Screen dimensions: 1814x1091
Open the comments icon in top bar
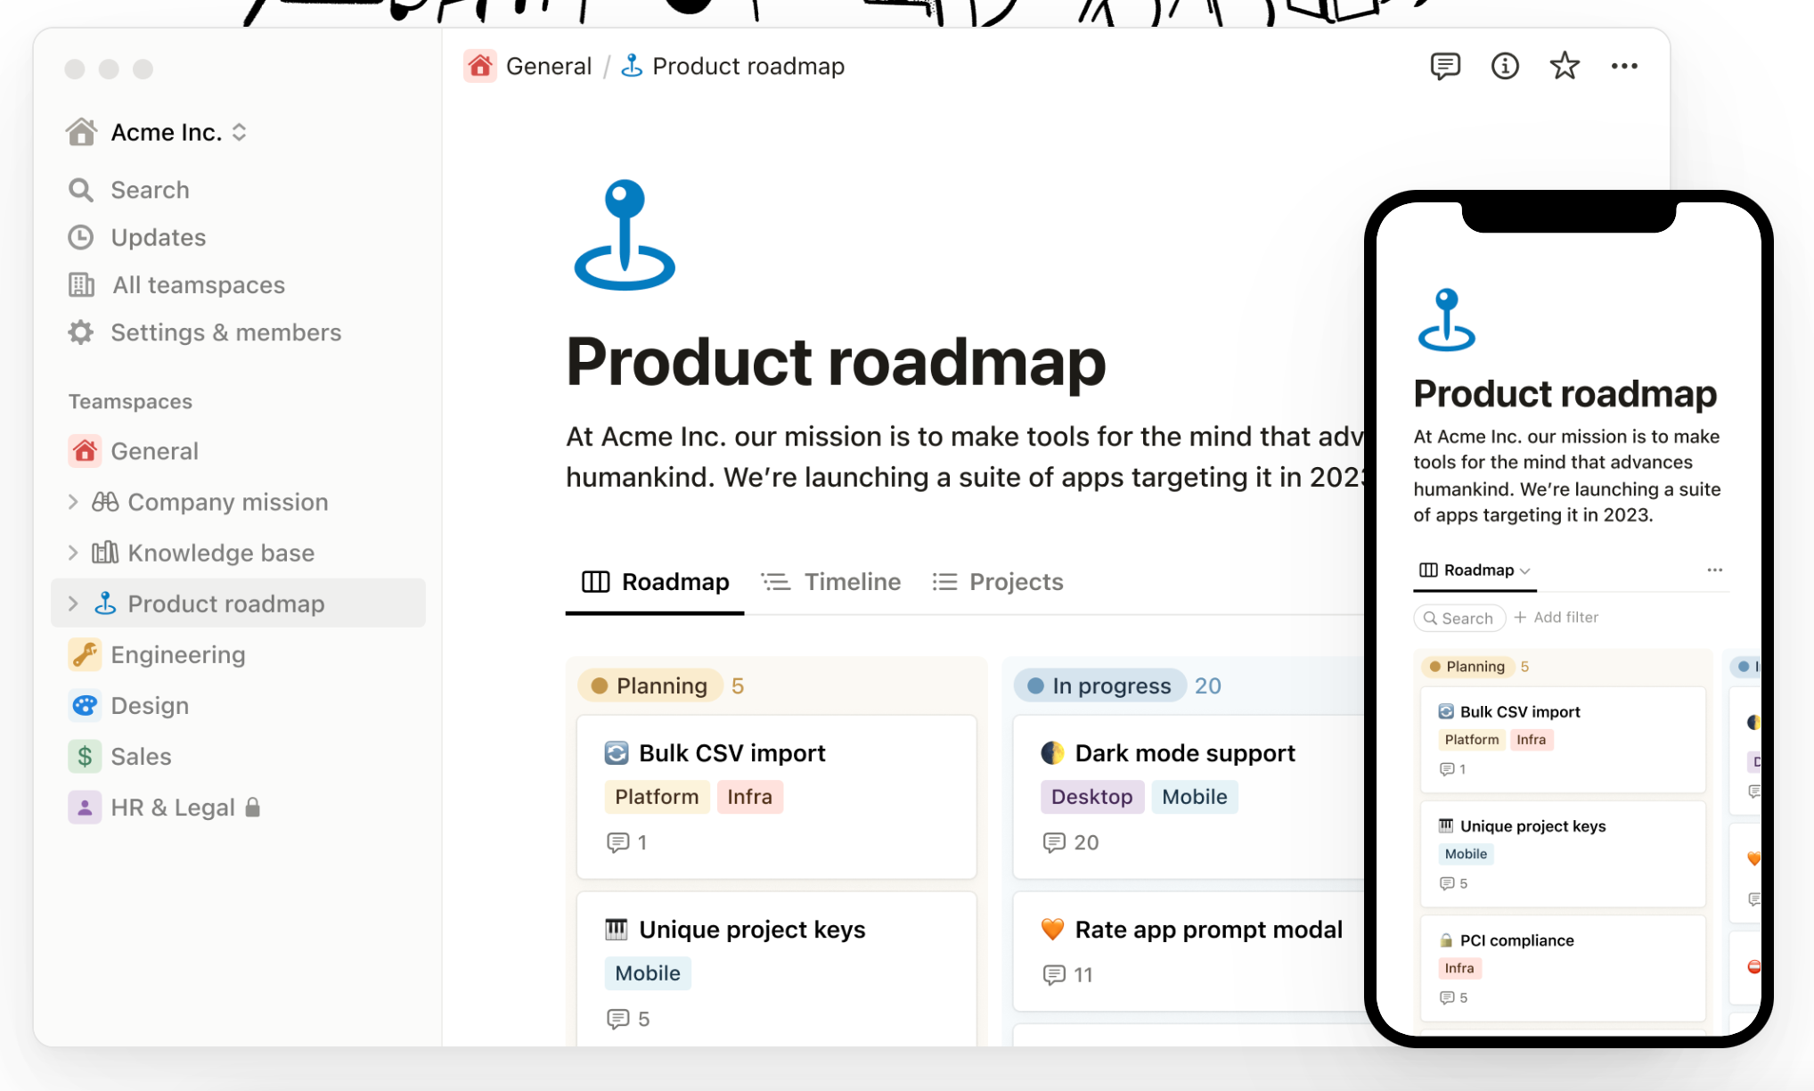1444,66
